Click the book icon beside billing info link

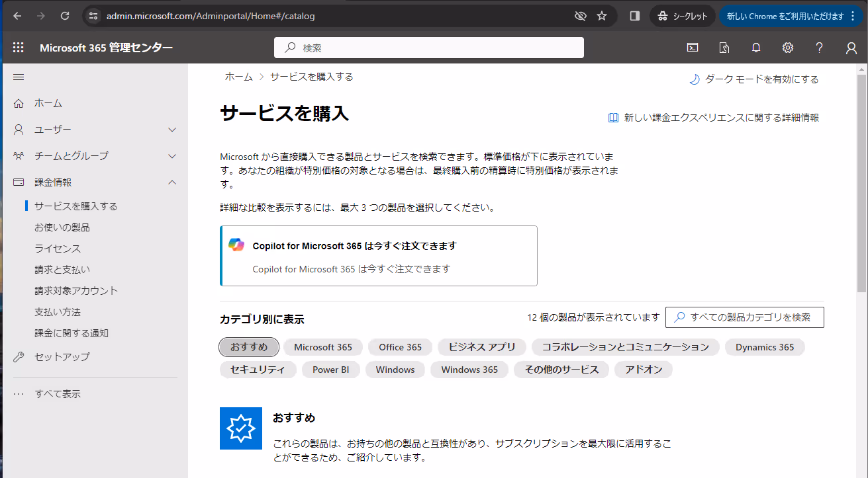tap(613, 118)
